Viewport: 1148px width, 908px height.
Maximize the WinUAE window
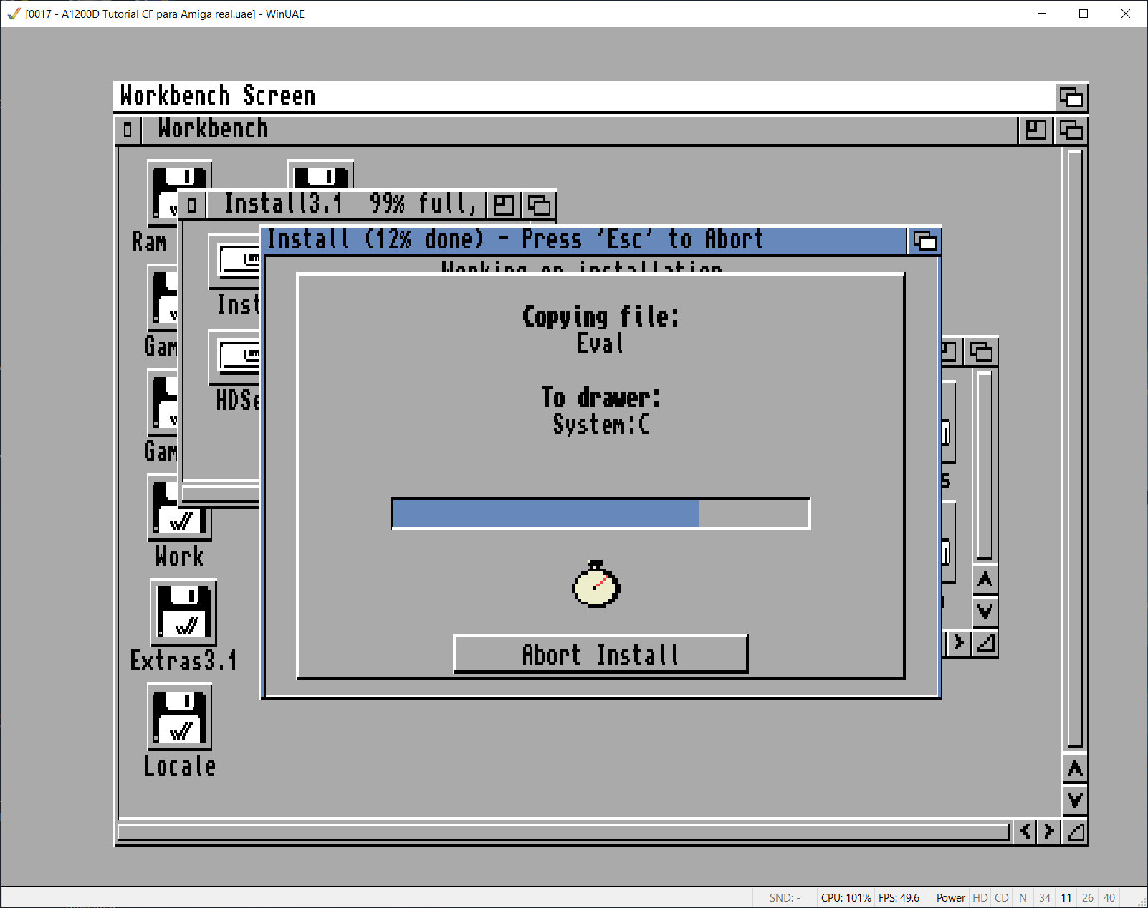click(x=1084, y=14)
